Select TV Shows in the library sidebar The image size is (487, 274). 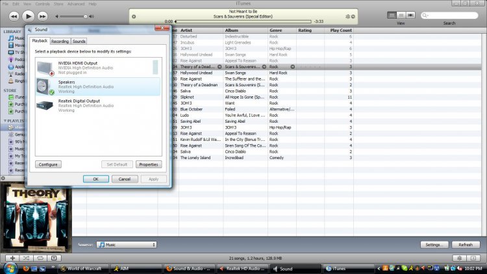[x=16, y=53]
